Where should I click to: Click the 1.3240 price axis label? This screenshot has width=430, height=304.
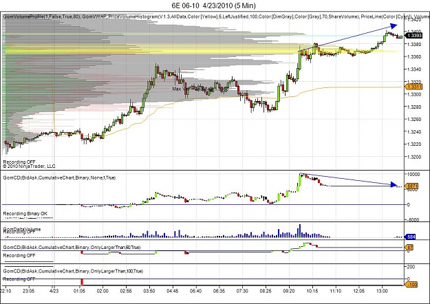click(413, 132)
